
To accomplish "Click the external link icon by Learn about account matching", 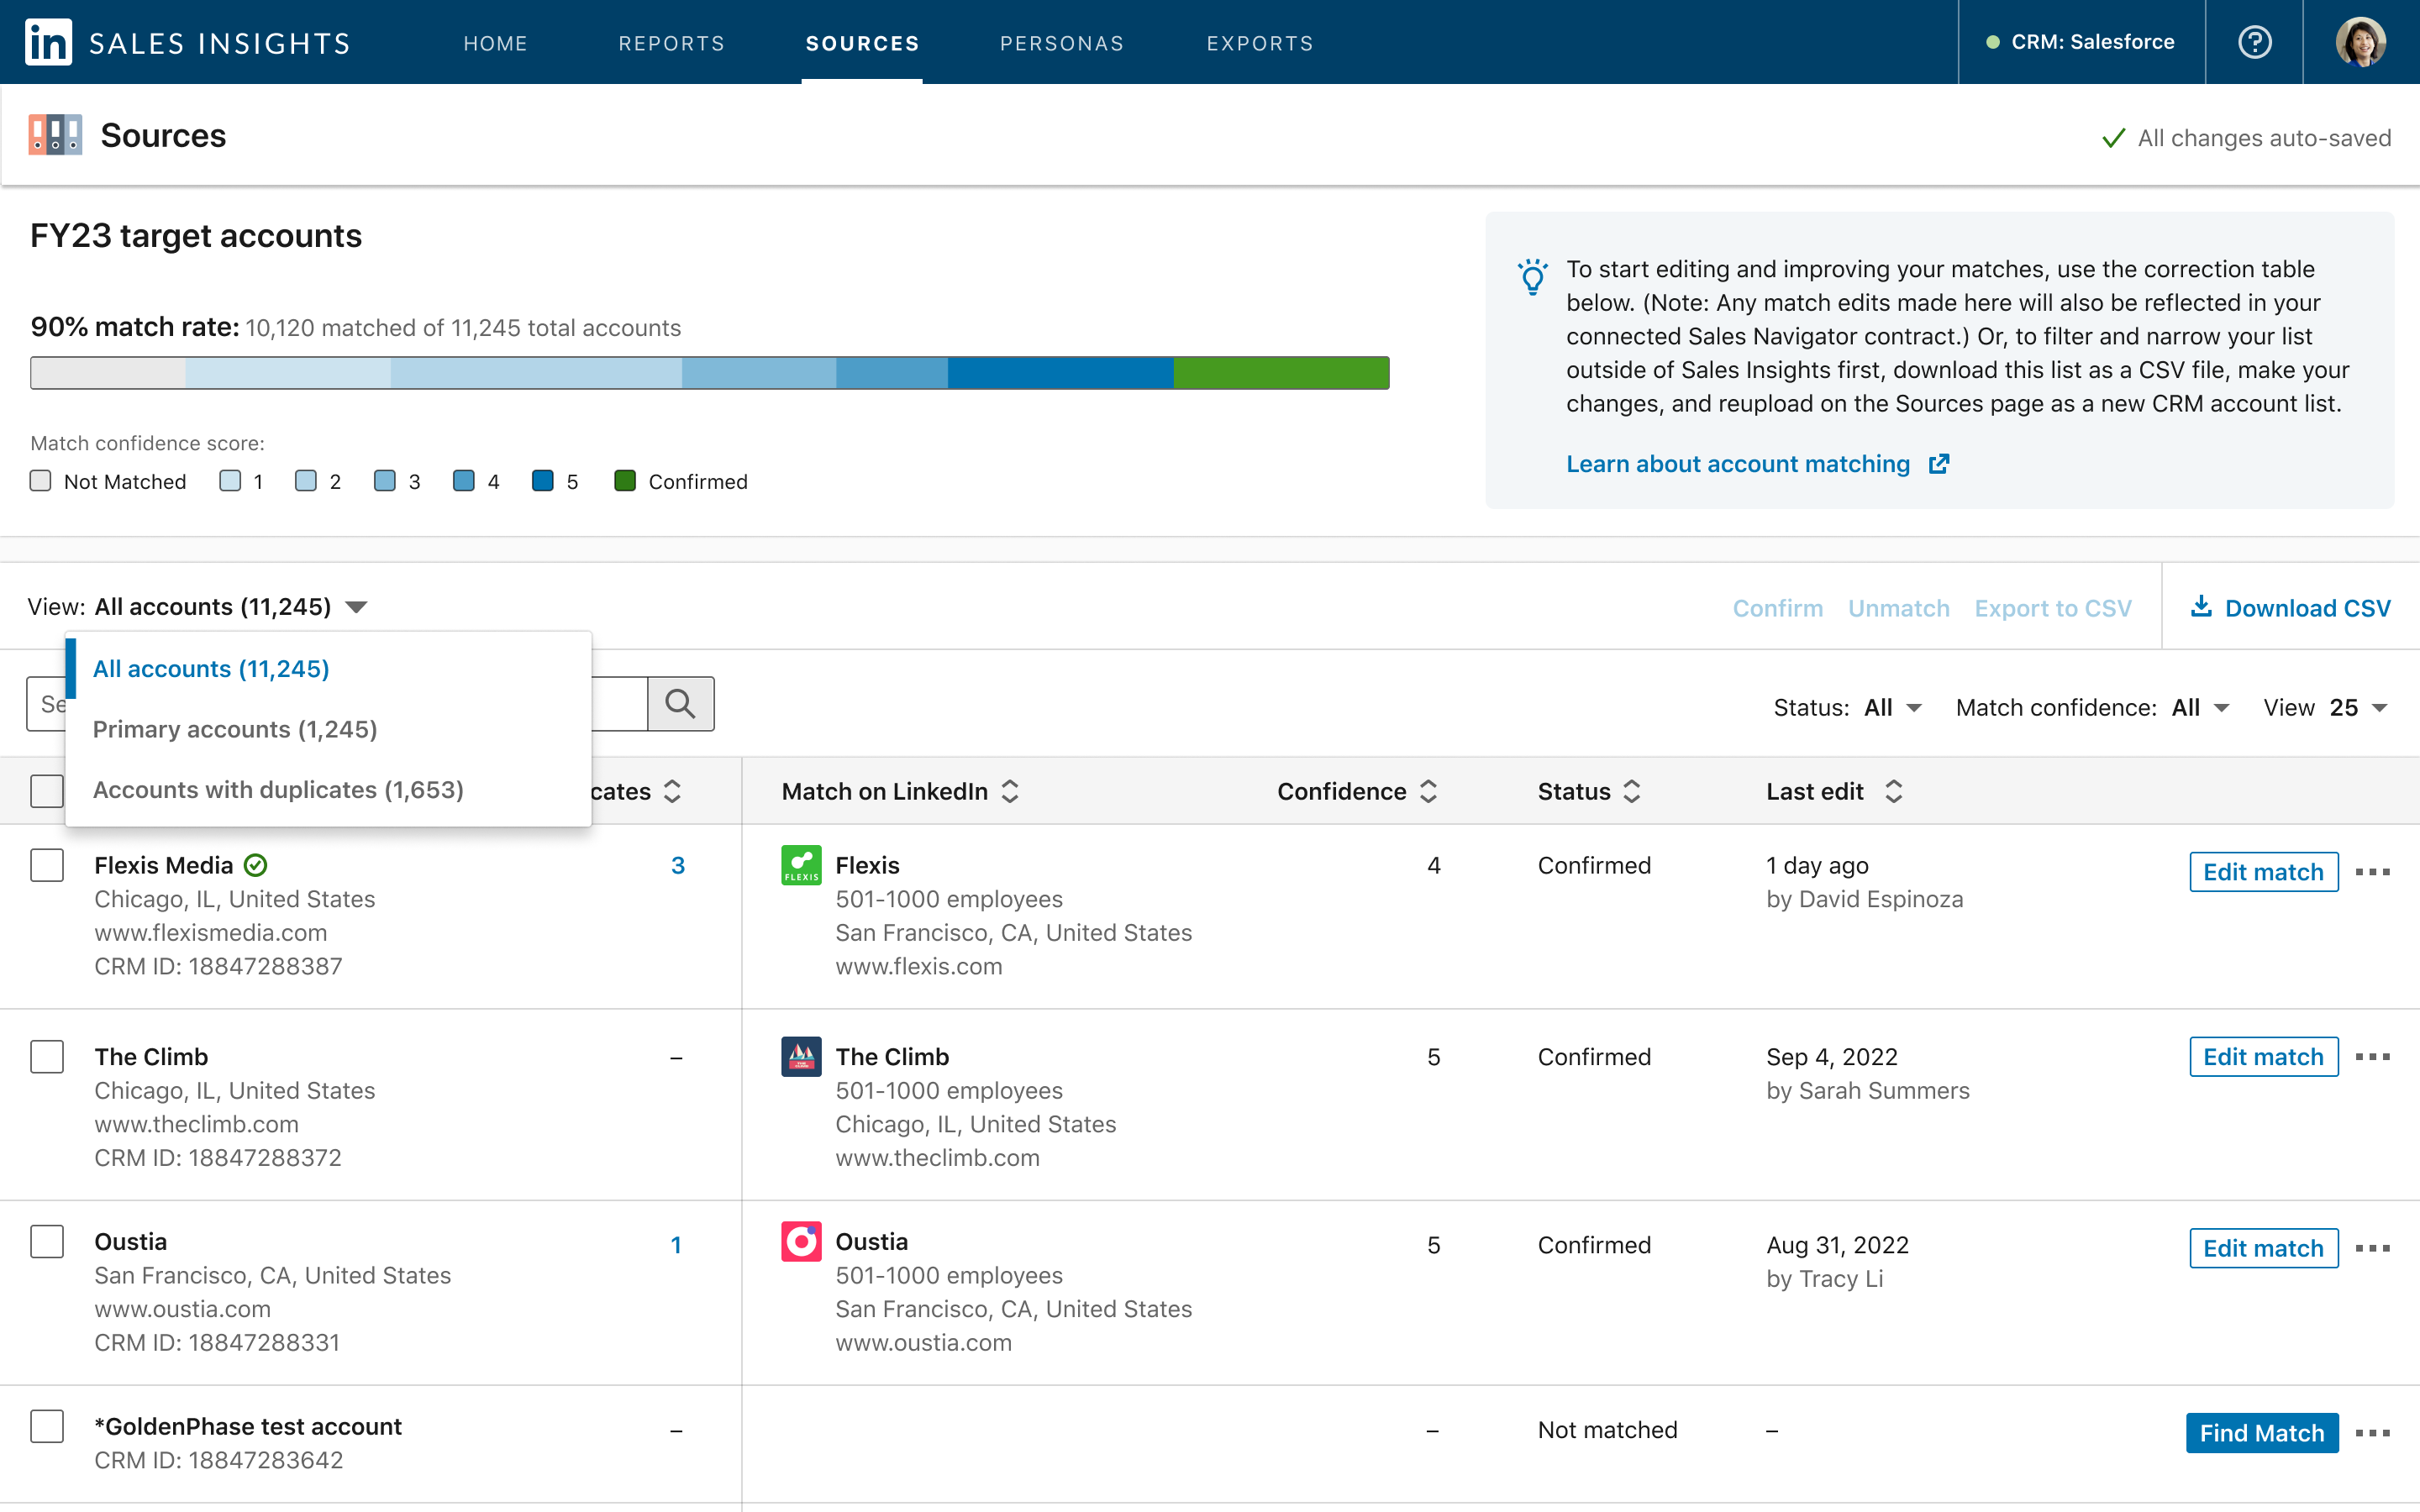I will pyautogui.click(x=1939, y=464).
